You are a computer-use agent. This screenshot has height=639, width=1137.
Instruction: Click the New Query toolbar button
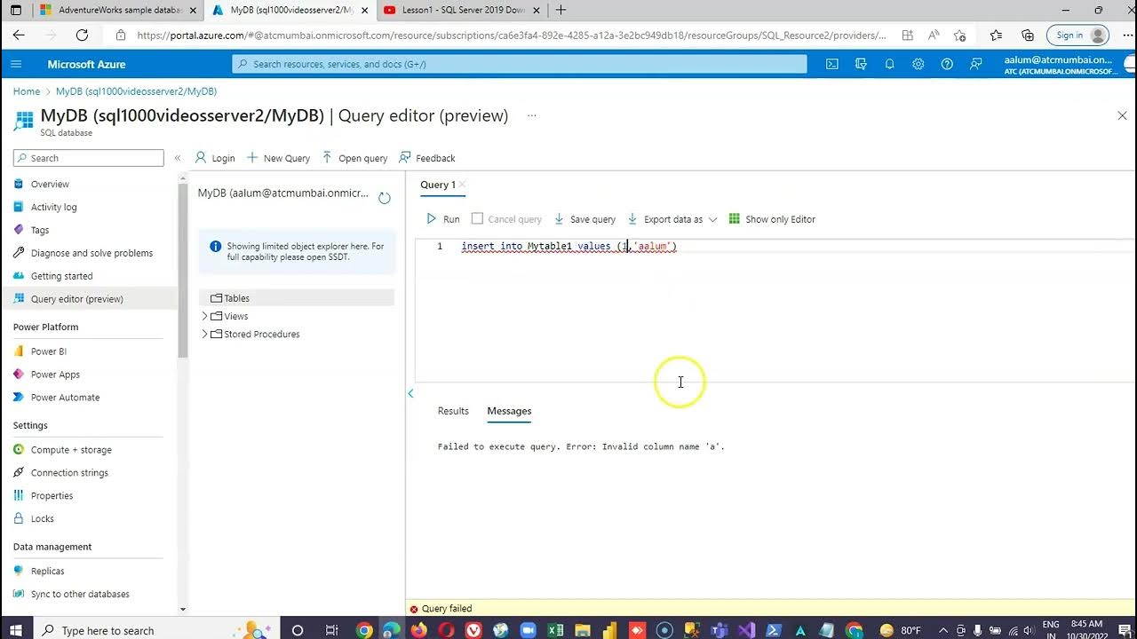tap(278, 158)
